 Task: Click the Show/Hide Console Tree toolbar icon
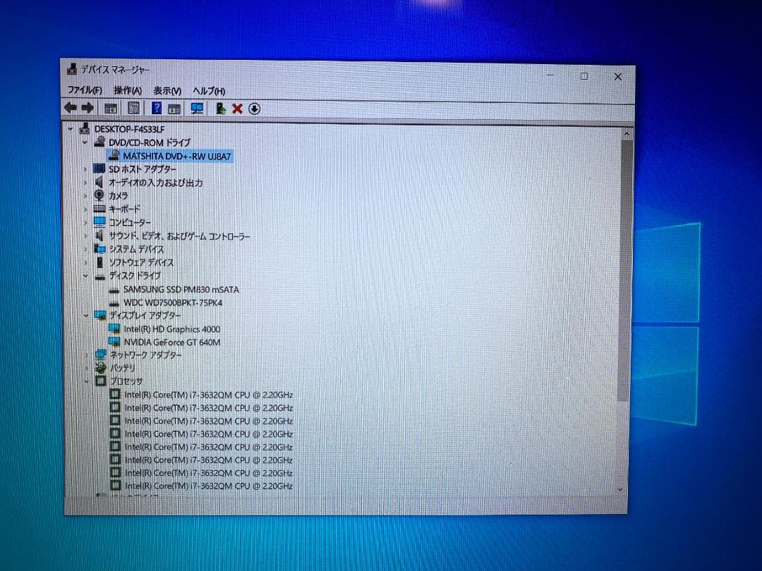(x=110, y=108)
